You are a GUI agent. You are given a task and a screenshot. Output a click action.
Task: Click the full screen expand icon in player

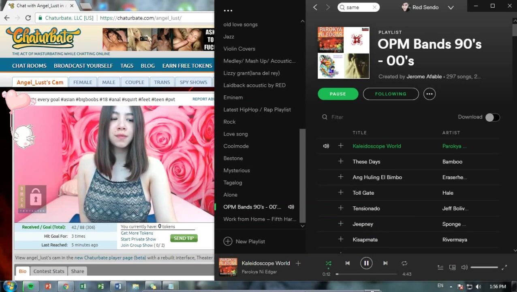point(504,267)
